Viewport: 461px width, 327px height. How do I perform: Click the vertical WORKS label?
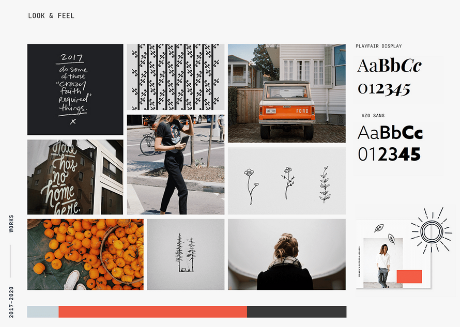tap(11, 224)
